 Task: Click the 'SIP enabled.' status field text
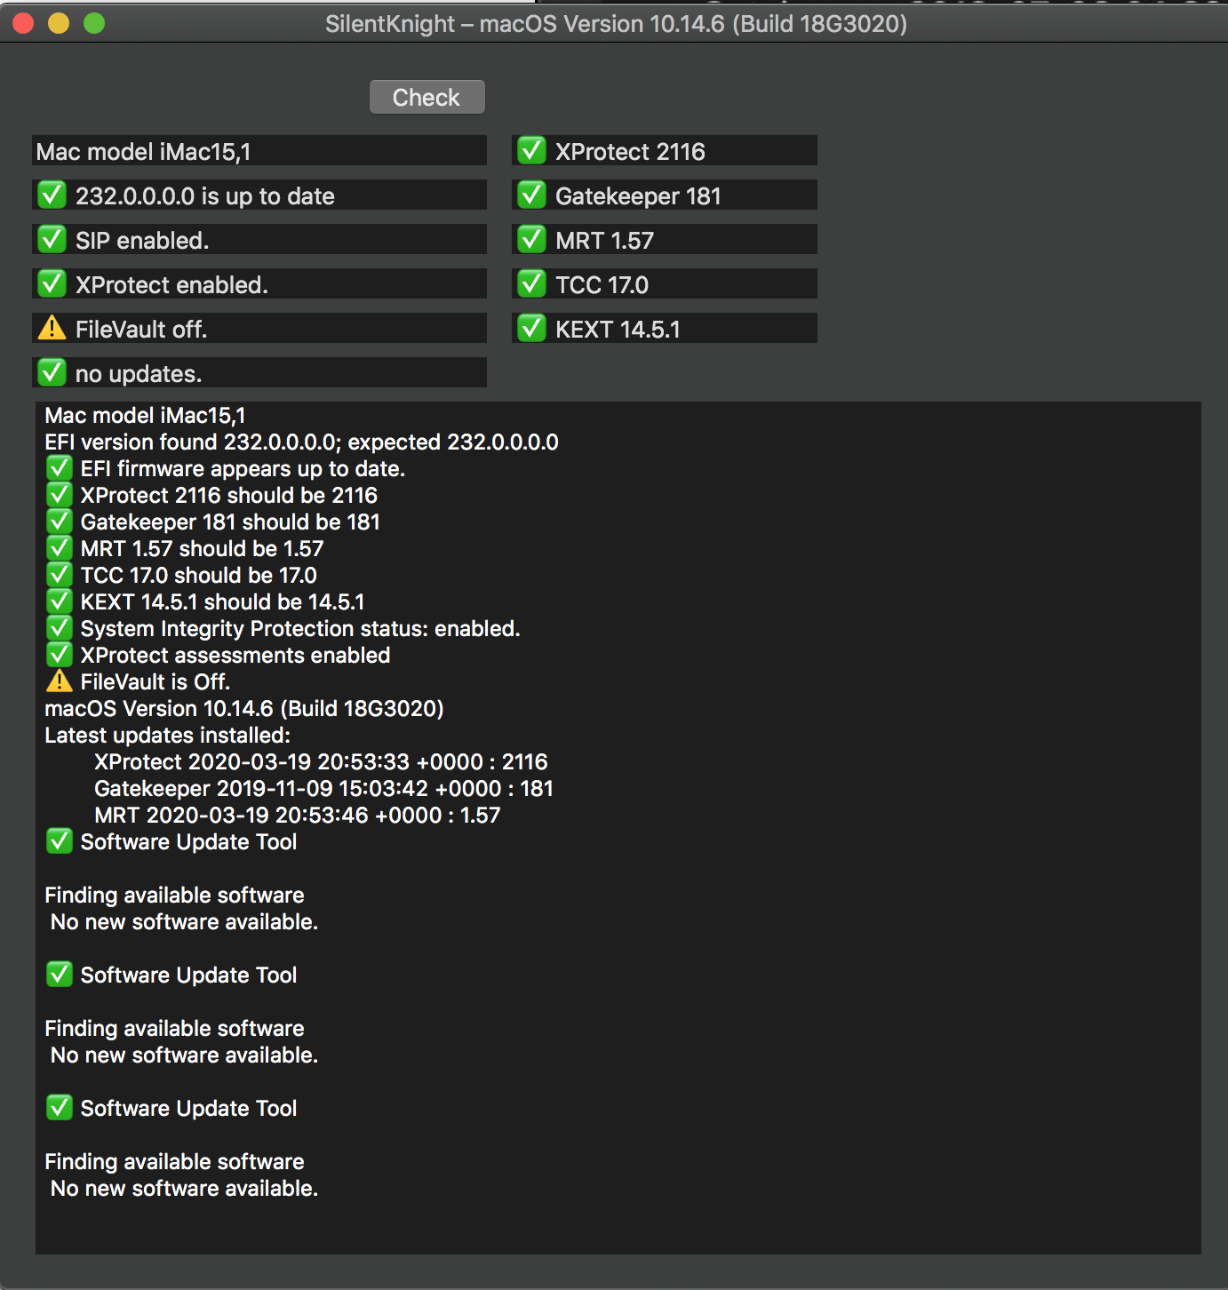(x=142, y=240)
